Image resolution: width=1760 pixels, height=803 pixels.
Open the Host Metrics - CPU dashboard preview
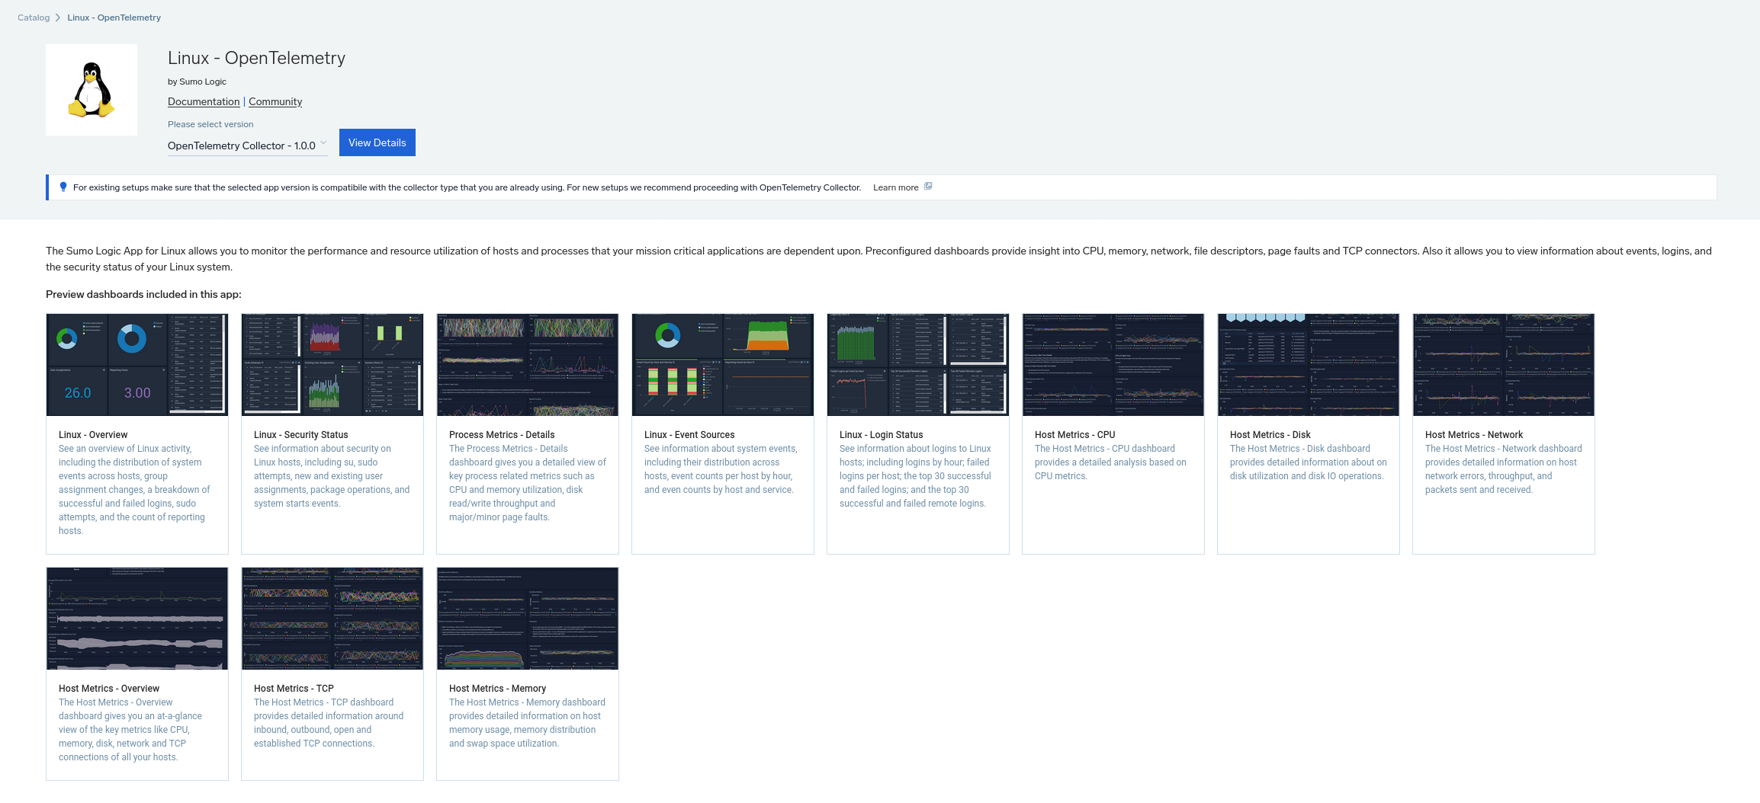1113,364
